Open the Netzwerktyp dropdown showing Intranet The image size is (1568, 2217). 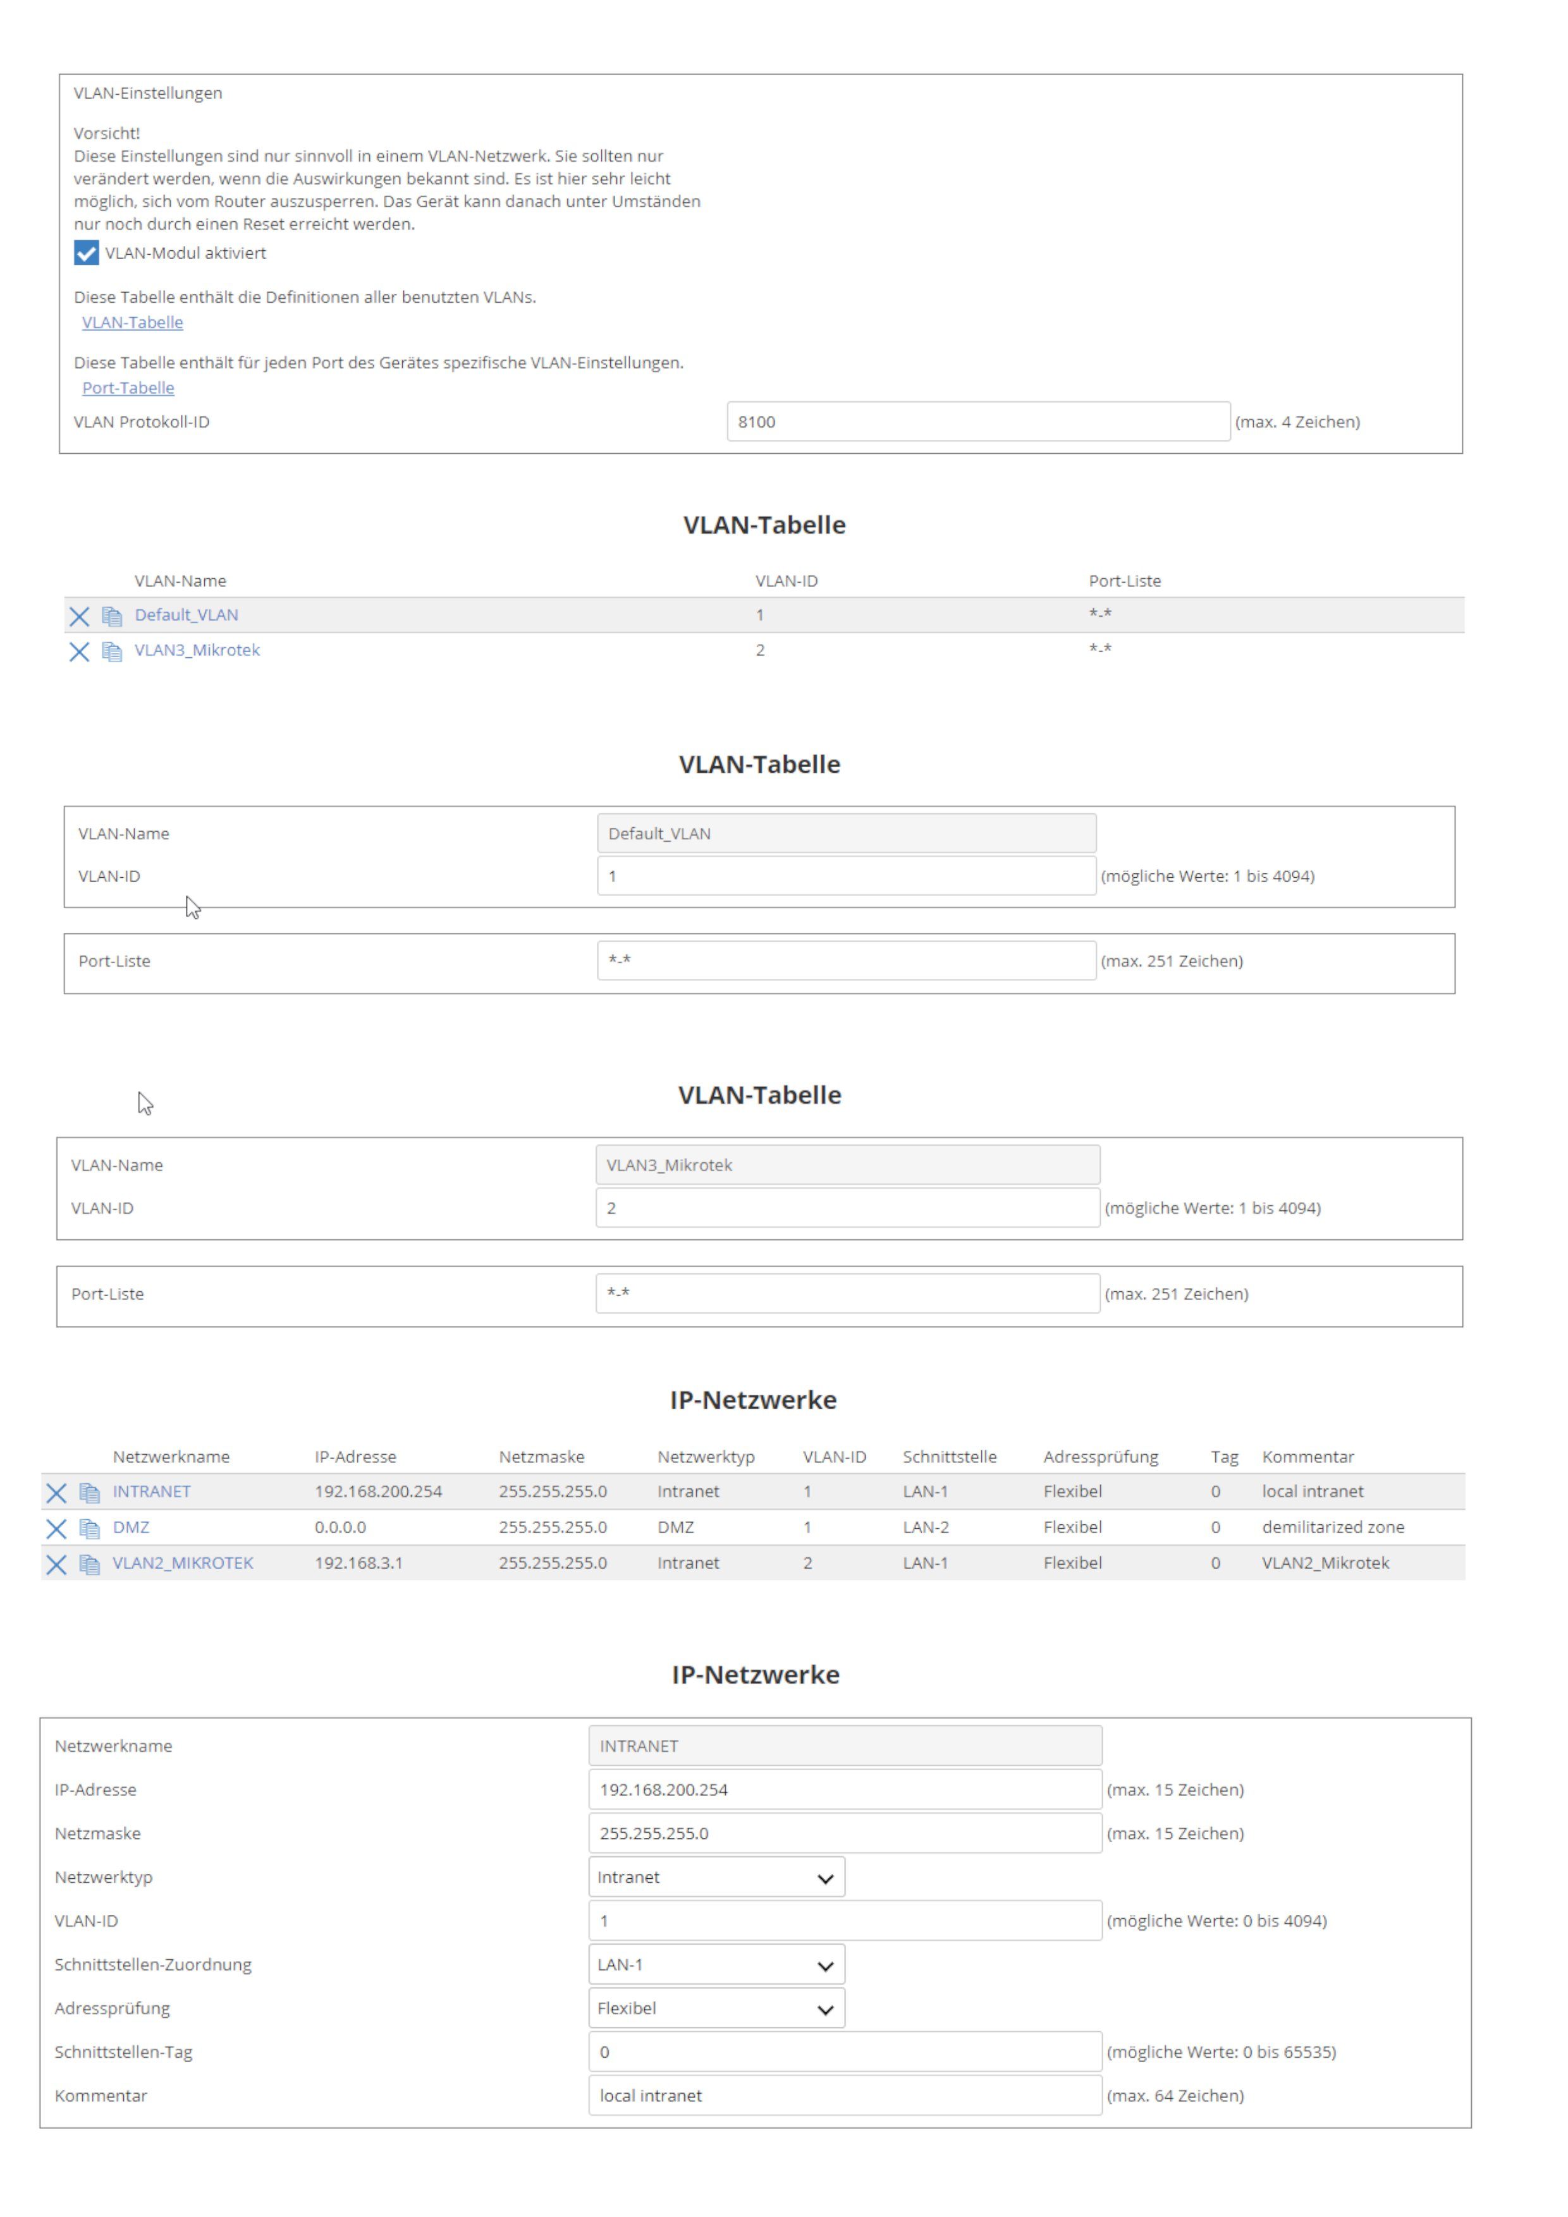click(x=716, y=1877)
